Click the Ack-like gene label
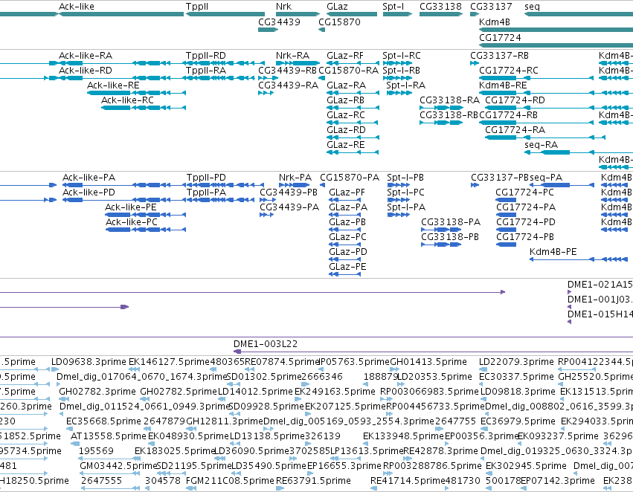Viewport: 633px width, 492px height. 77,7
